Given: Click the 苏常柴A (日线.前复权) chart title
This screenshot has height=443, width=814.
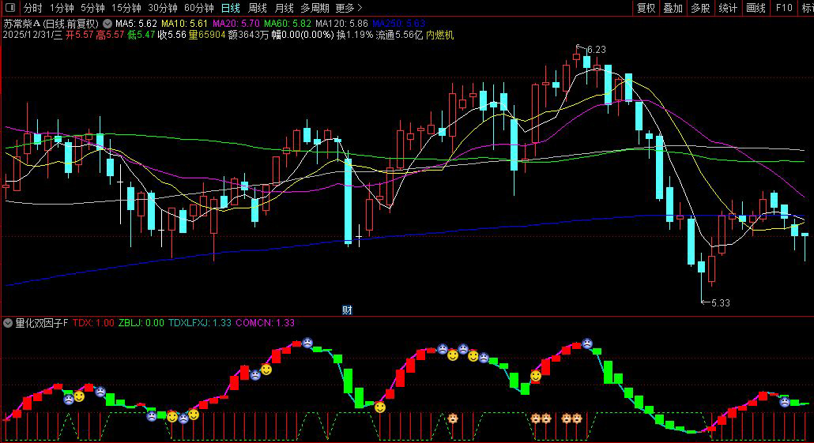Looking at the screenshot, I should coord(51,24).
